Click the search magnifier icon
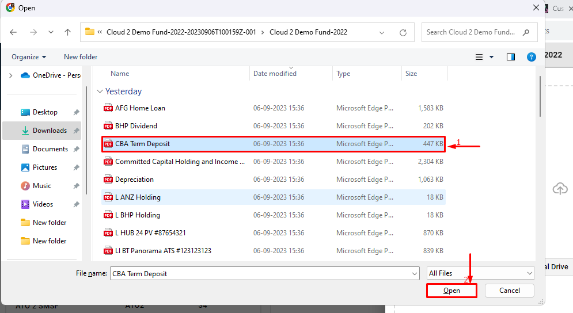Screen dimensions: 573x313 point(526,32)
